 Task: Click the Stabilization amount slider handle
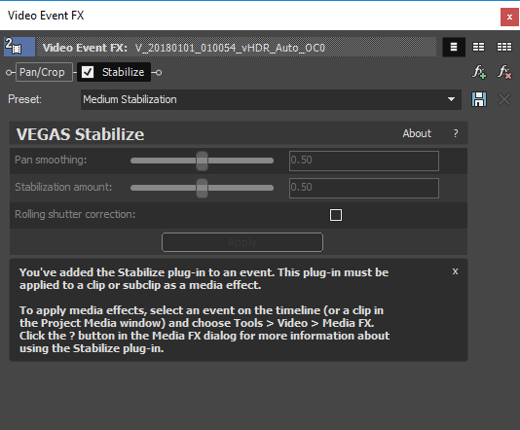click(202, 188)
